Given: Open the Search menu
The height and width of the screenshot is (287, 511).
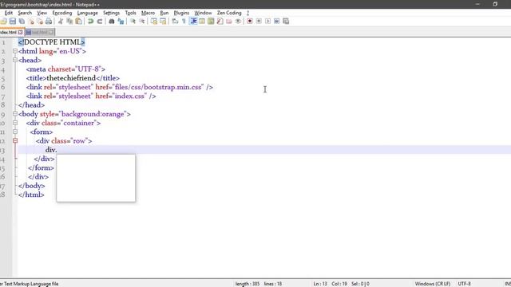Looking at the screenshot, I should click(x=25, y=13).
